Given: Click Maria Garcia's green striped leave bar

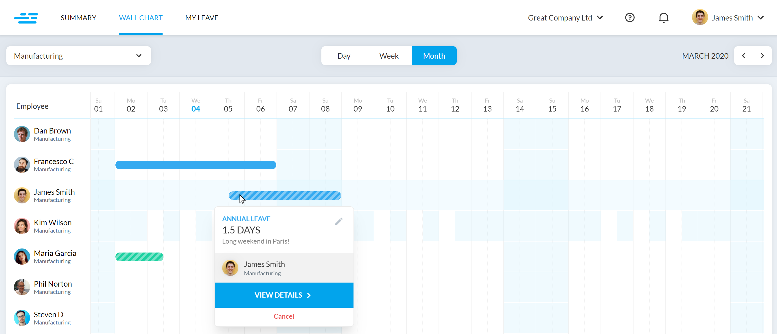Looking at the screenshot, I should click(x=139, y=257).
